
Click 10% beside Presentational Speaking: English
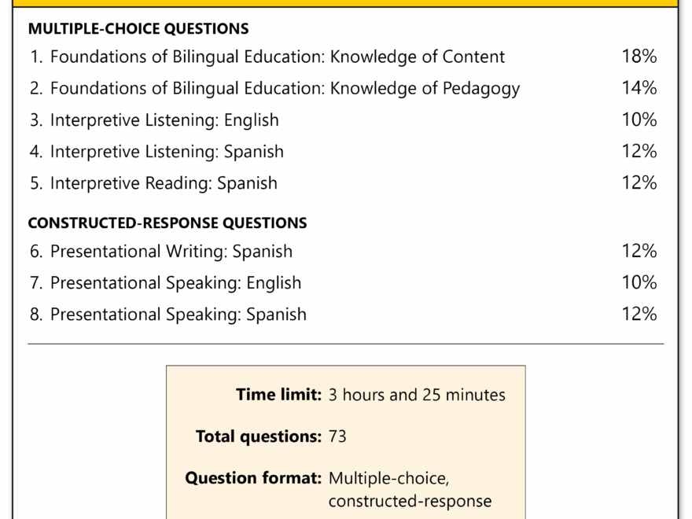point(639,283)
